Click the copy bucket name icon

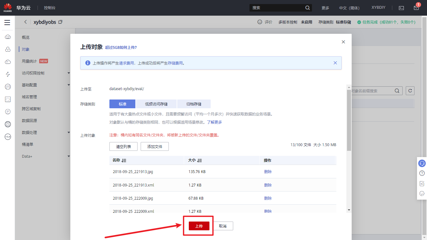[60, 22]
